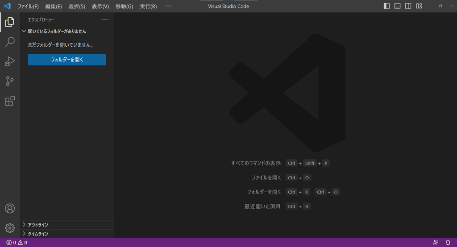457x247 pixels.
Task: Restore down the VS Code window
Action: pyautogui.click(x=440, y=6)
